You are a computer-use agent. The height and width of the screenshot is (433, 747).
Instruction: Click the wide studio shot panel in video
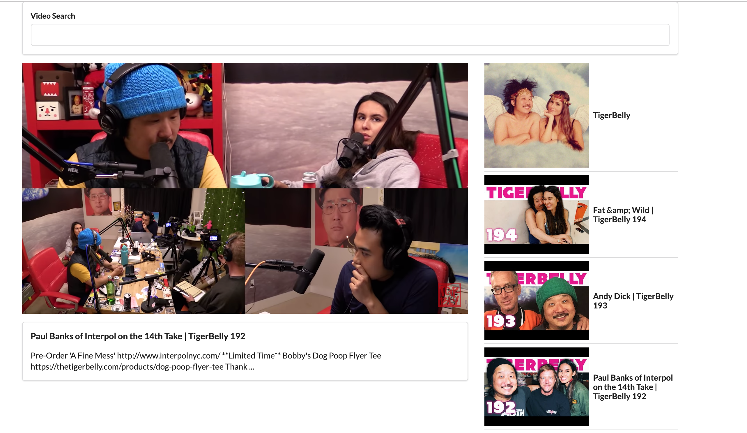[133, 251]
